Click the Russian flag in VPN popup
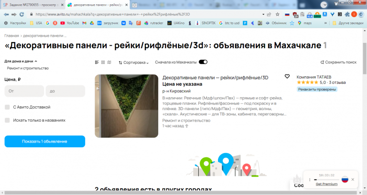Image resolution: width=367 pixels, height=195 pixels. pos(345,179)
